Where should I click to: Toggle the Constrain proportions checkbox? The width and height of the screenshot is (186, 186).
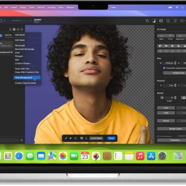[164, 68]
